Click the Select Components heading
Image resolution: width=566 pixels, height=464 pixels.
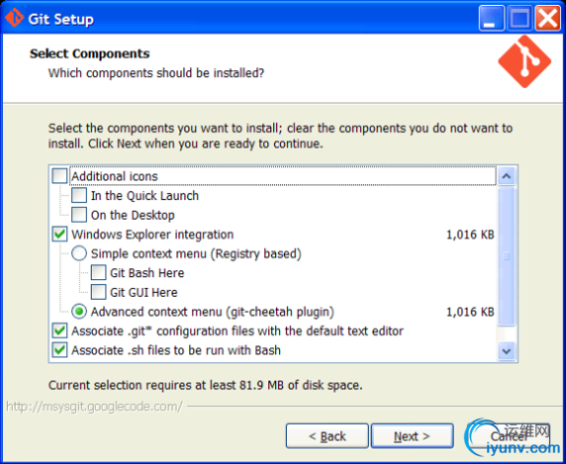(89, 53)
